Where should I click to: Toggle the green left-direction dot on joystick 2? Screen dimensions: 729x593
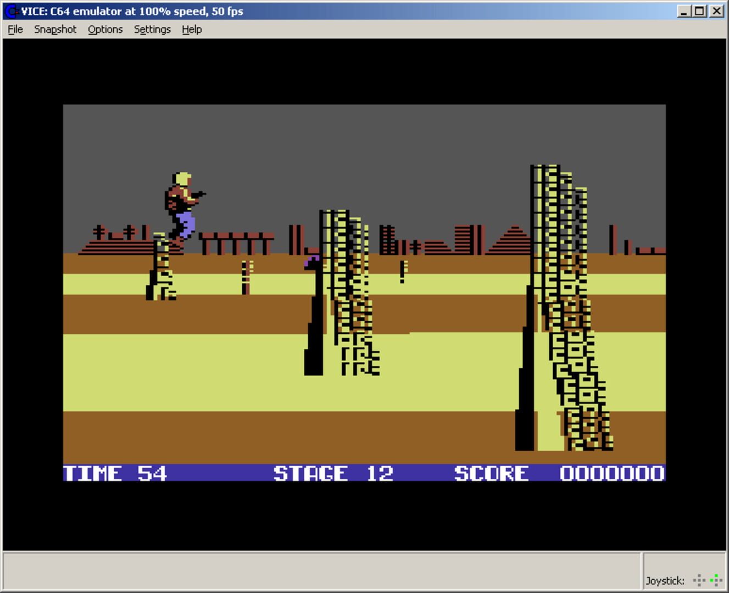(711, 580)
